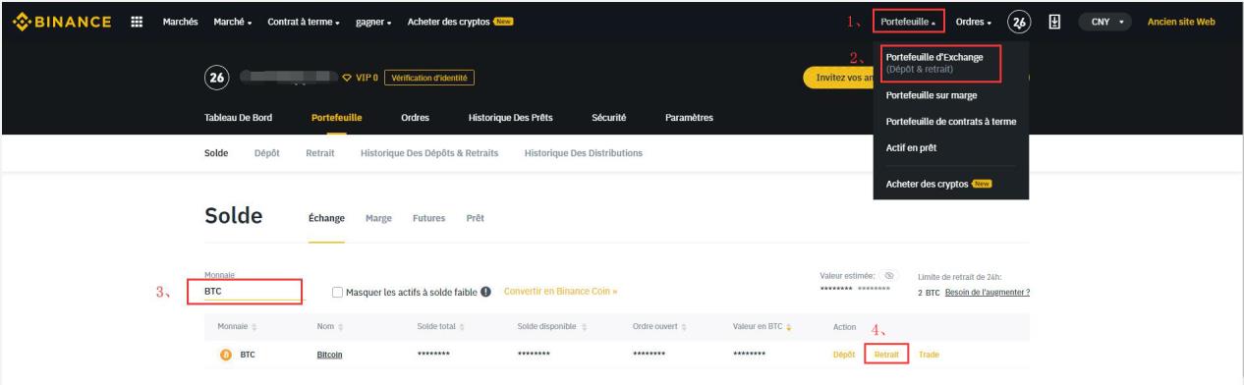Open the account avatar in the top bar
Screen dimensions: 1244x385
(1020, 22)
